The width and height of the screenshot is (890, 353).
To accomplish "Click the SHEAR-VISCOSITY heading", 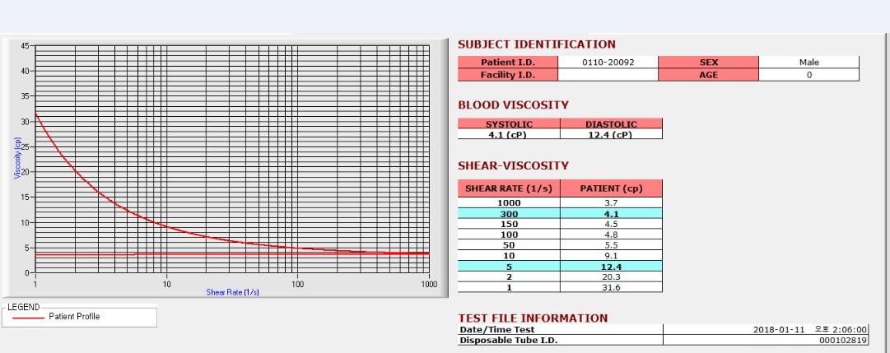I will (x=513, y=165).
